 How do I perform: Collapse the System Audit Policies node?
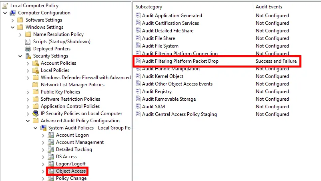click(x=35, y=128)
